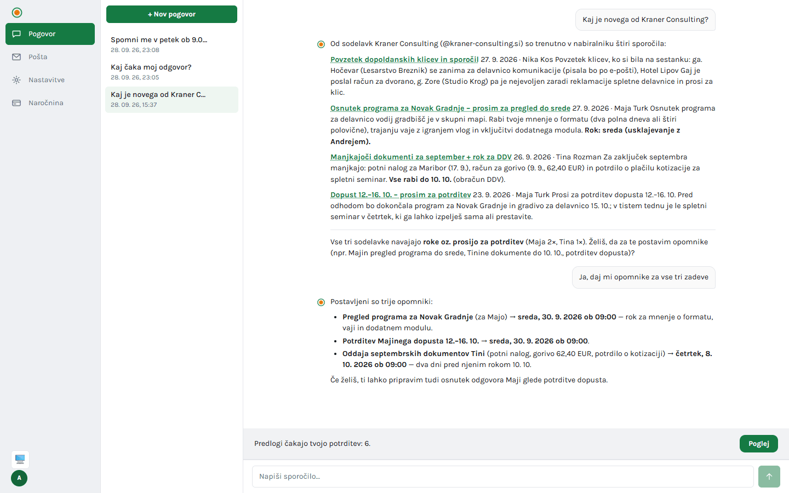
Task: Go to Nastavitve
Action: pos(50,80)
